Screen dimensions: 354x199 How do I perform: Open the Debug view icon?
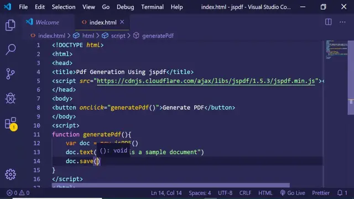point(11,98)
